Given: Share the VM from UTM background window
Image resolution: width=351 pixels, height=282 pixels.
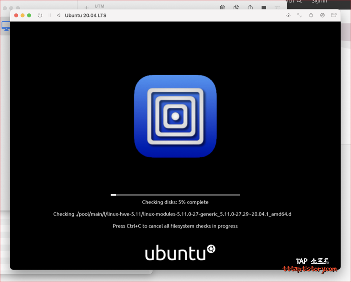Looking at the screenshot, I should coord(250,7).
